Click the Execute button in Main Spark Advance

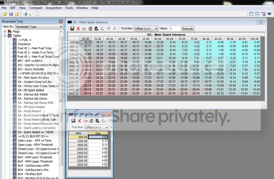pos(188,28)
